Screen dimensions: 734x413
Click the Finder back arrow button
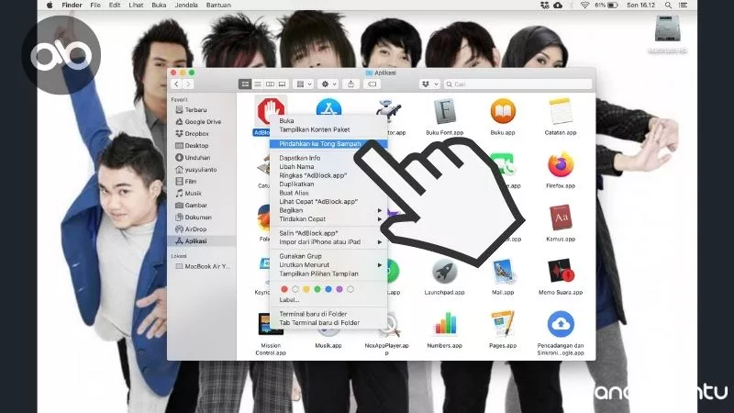[x=176, y=84]
